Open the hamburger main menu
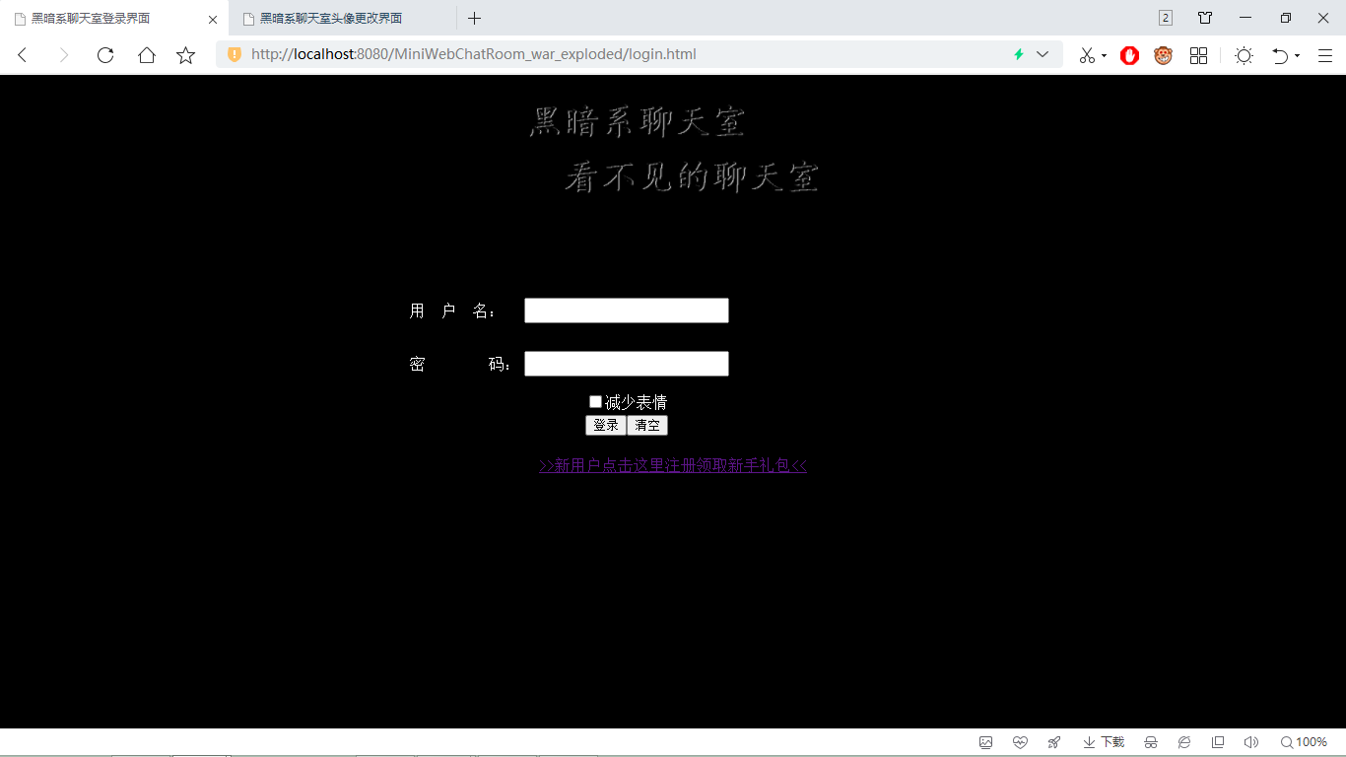This screenshot has width=1346, height=757. (1325, 55)
